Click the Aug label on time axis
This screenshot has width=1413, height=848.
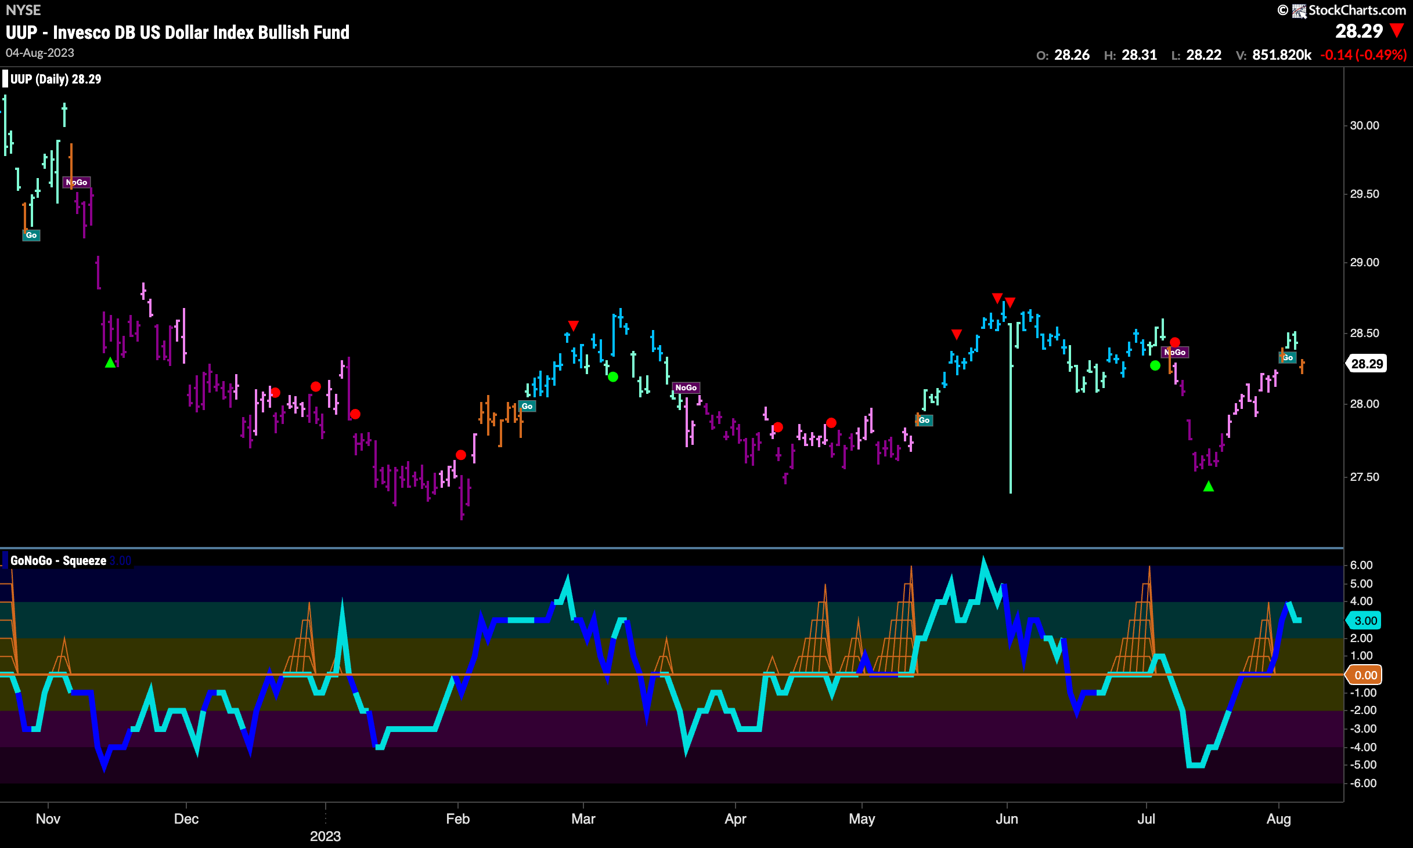pos(1278,818)
